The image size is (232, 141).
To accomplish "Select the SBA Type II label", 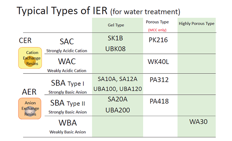I will tap(67, 103).
